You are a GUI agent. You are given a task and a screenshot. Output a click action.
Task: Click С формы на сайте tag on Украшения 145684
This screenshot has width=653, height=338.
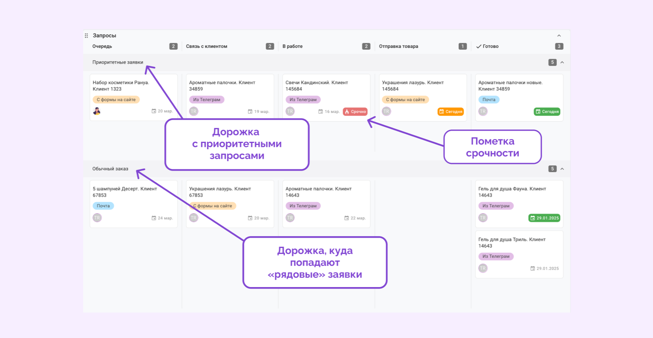405,100
